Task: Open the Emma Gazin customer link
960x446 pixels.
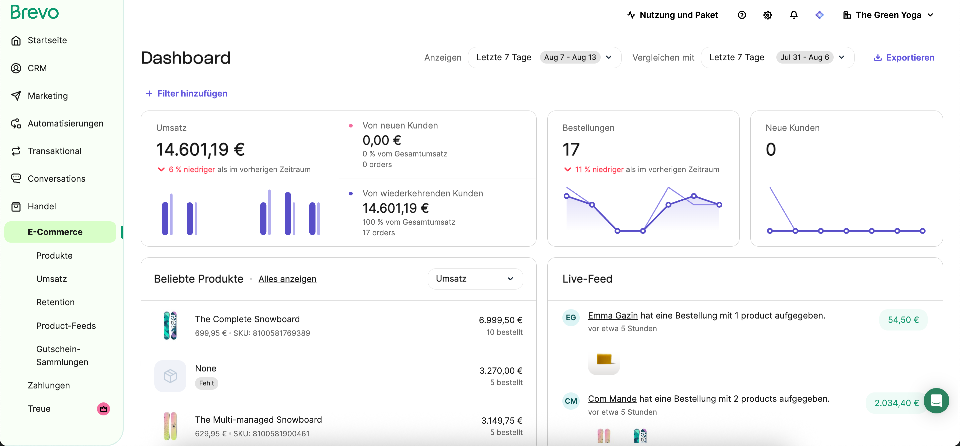Action: (x=612, y=316)
